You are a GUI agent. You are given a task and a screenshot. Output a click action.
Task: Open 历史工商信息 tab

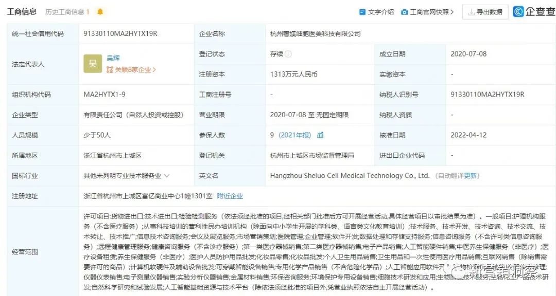click(67, 12)
